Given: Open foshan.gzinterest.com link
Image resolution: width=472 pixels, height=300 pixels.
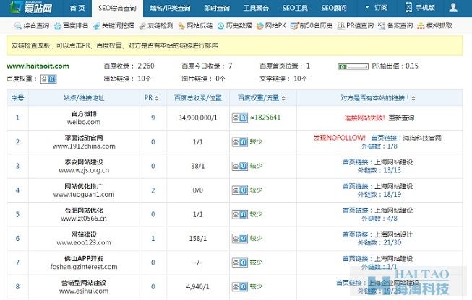Looking at the screenshot, I should coord(84,267).
